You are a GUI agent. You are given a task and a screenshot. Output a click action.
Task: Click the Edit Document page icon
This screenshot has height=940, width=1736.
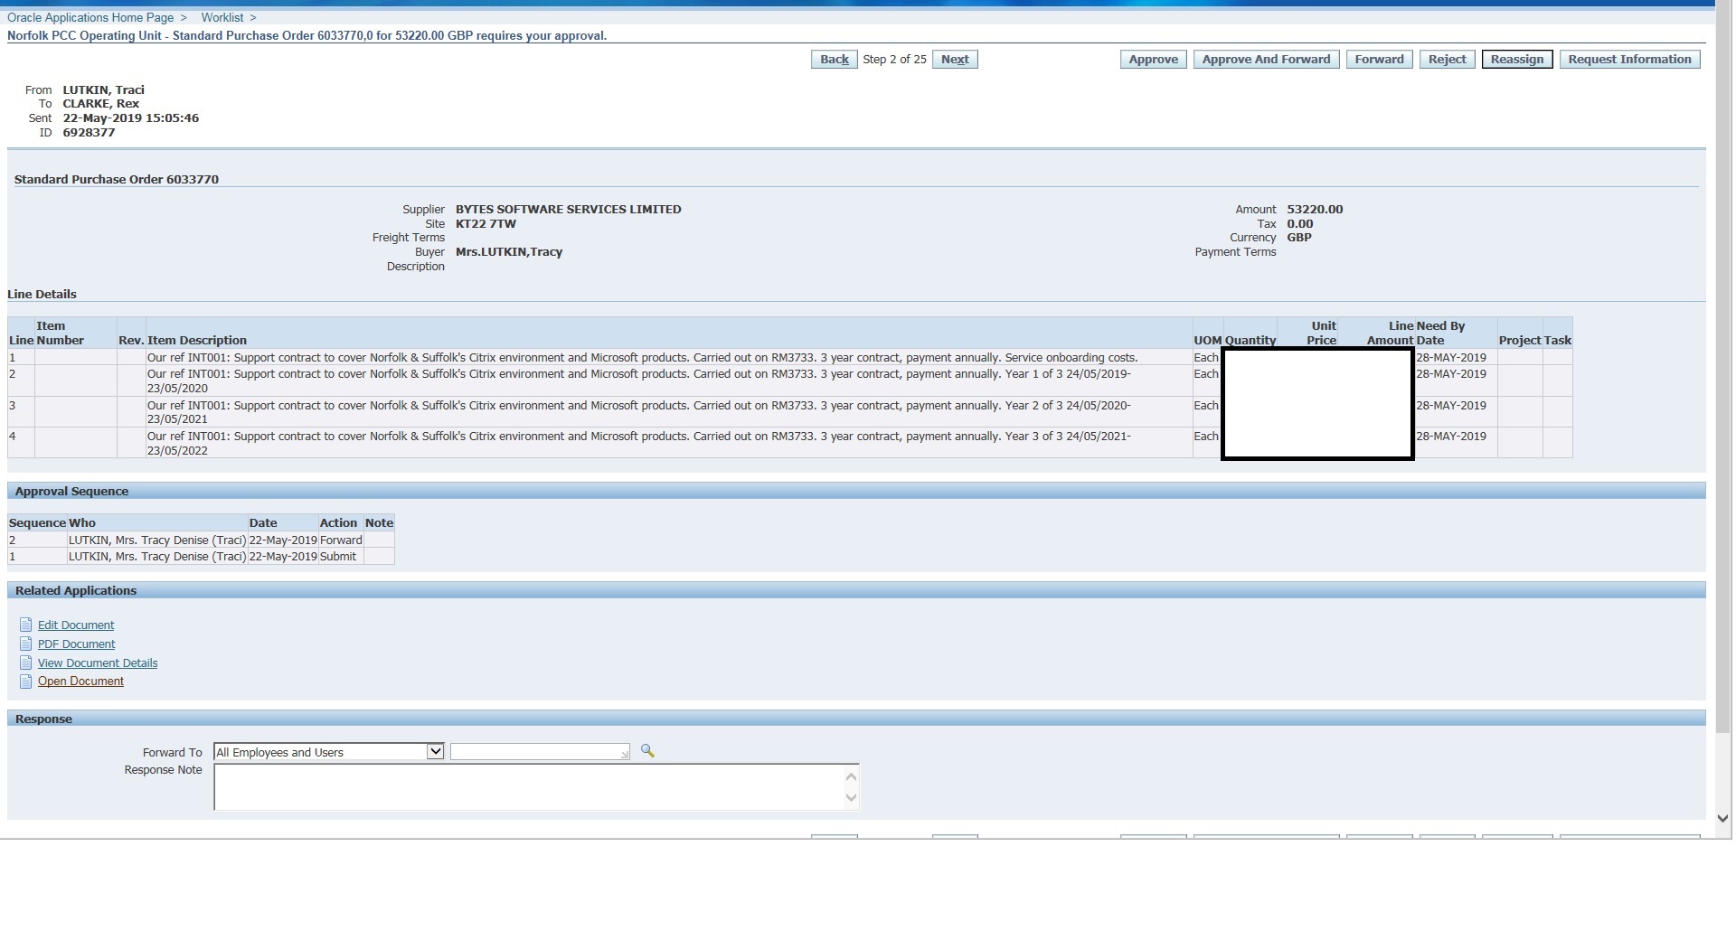(25, 625)
